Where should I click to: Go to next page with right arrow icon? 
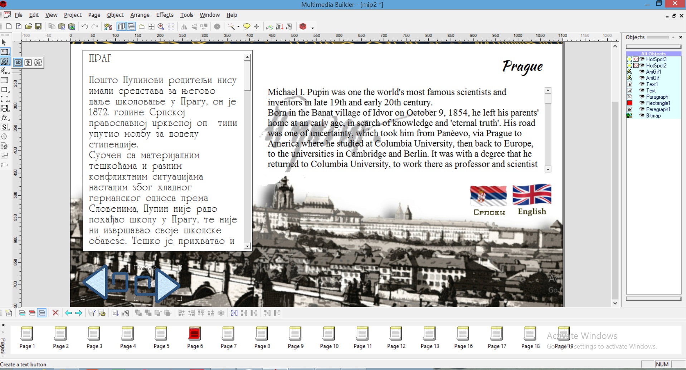[x=79, y=313]
